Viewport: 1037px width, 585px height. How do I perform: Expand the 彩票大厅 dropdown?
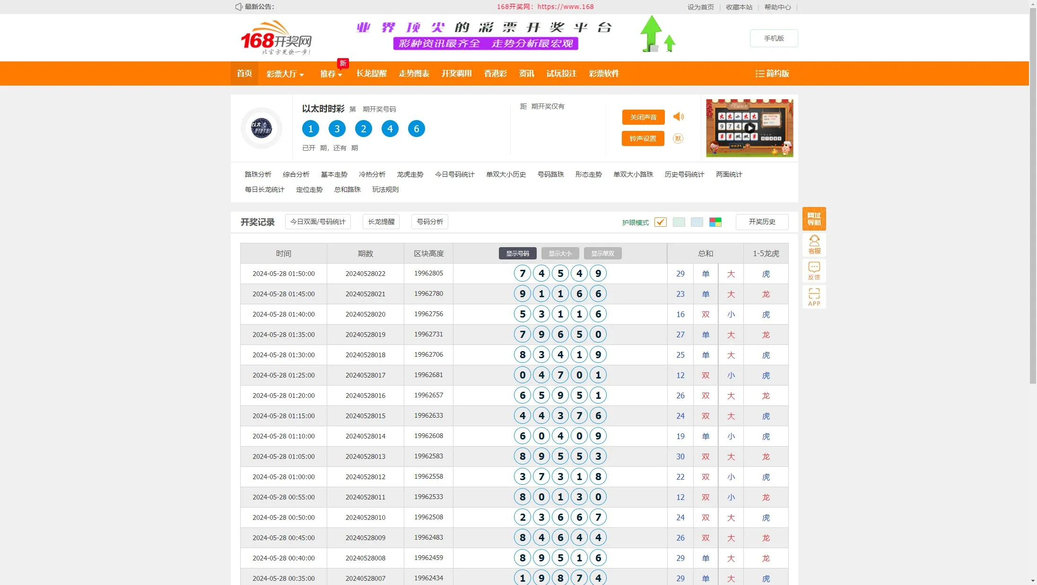[x=285, y=74]
